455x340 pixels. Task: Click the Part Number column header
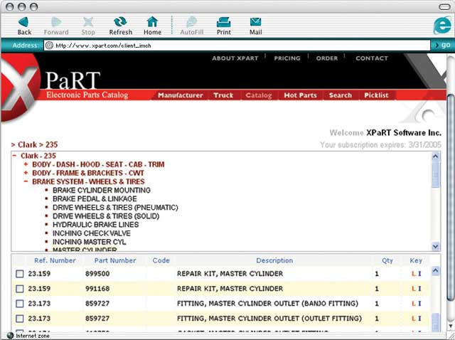tap(115, 260)
